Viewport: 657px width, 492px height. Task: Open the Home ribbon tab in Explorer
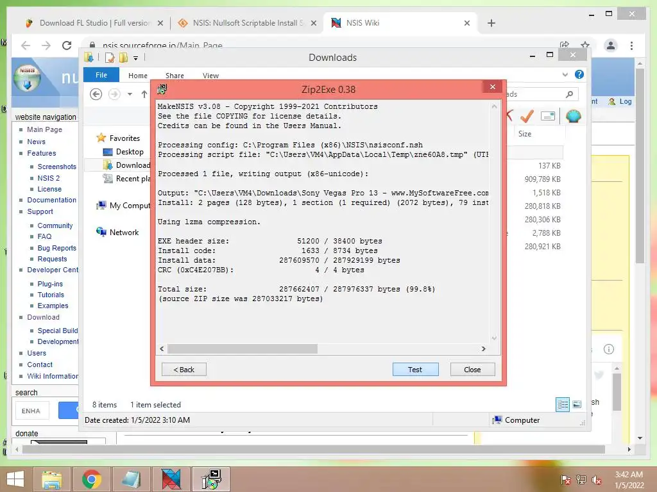[x=138, y=76]
